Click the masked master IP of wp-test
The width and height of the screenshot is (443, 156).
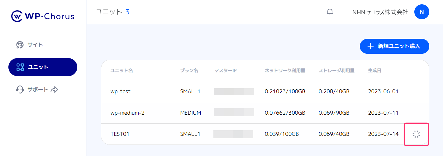[x=234, y=91]
